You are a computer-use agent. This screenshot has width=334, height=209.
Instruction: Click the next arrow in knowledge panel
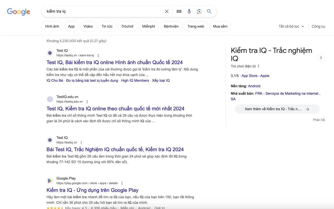click(x=321, y=58)
